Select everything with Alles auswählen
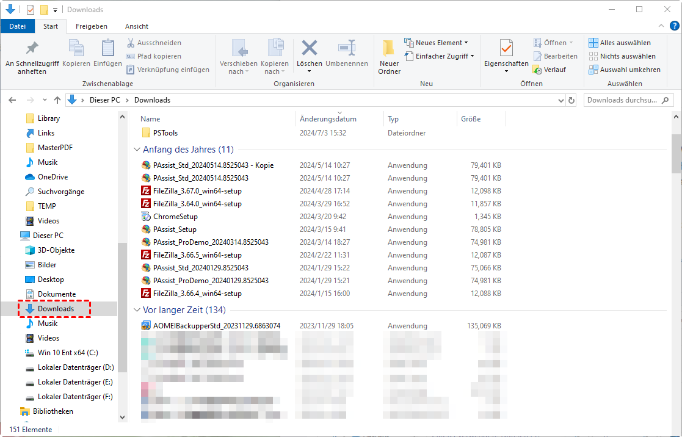Viewport: 682px width, 437px height. tap(620, 43)
